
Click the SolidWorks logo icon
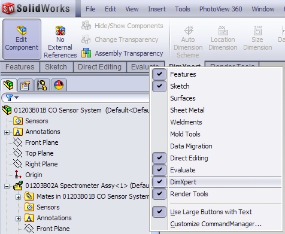[8, 8]
